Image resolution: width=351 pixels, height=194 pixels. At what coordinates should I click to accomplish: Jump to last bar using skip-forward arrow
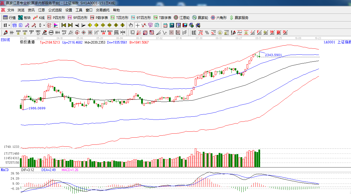[70, 25]
